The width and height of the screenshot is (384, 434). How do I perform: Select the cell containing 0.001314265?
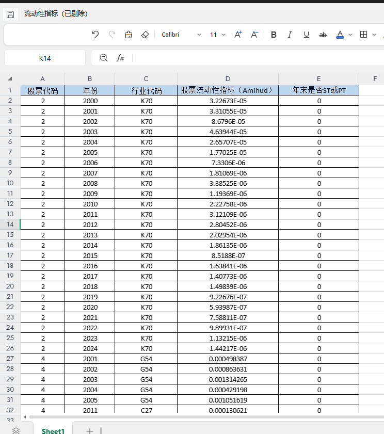click(228, 379)
